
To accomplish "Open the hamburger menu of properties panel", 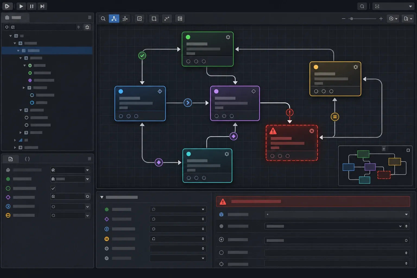I will pyautogui.click(x=89, y=159).
